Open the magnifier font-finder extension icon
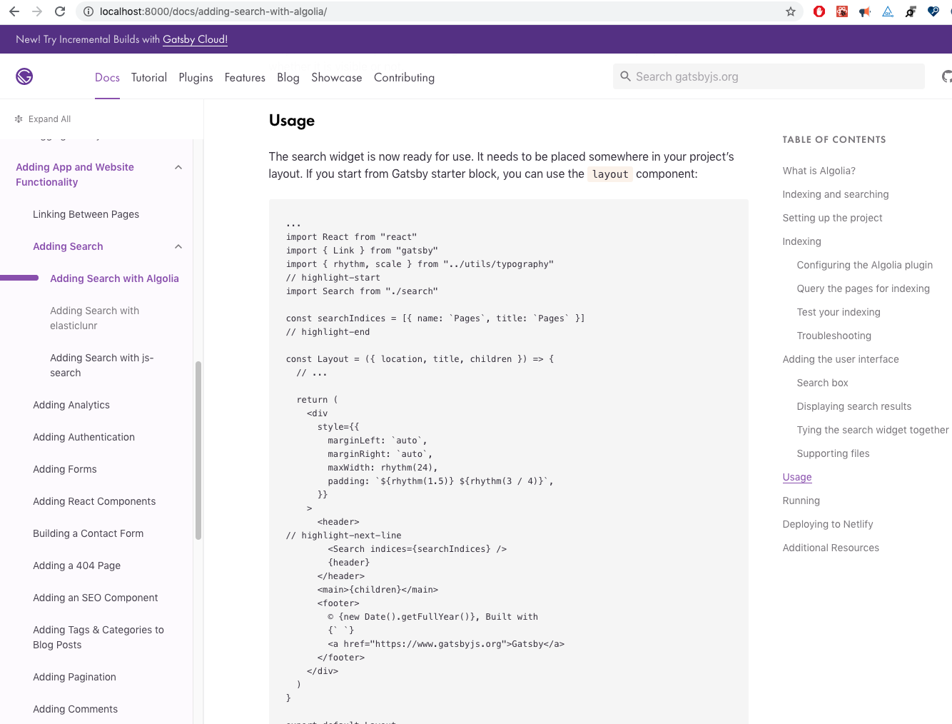This screenshot has width=952, height=724. [x=911, y=11]
